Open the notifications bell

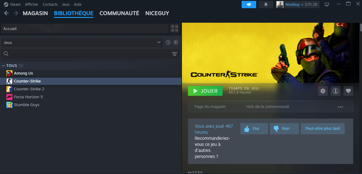(x=266, y=5)
